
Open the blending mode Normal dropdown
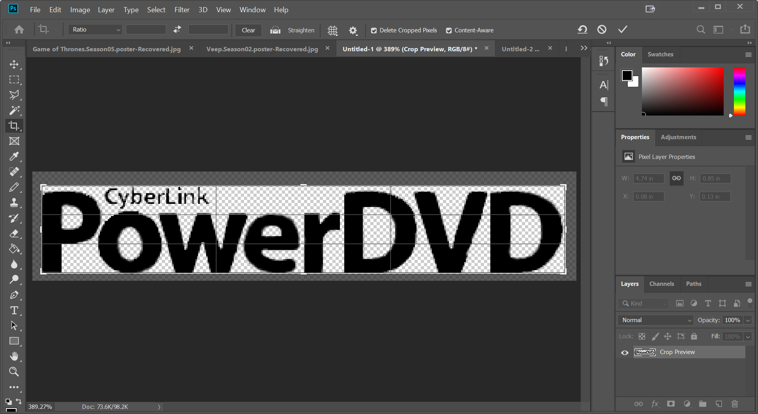(656, 320)
